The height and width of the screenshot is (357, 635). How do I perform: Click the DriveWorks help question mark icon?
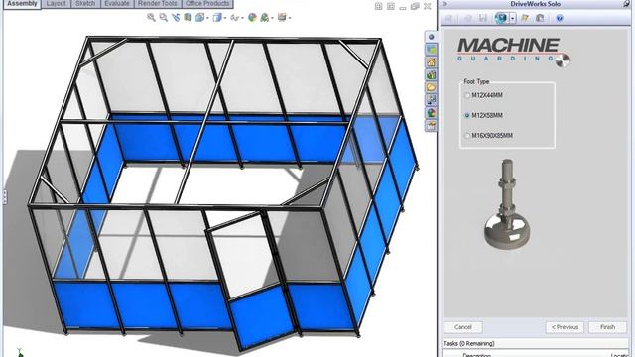pyautogui.click(x=560, y=18)
